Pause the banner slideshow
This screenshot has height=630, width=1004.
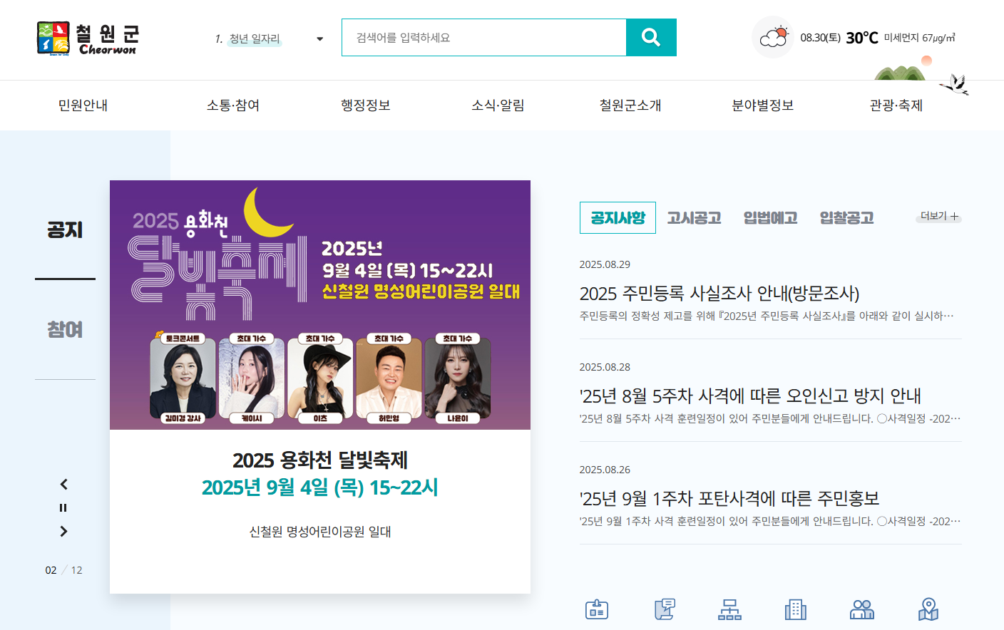[63, 508]
